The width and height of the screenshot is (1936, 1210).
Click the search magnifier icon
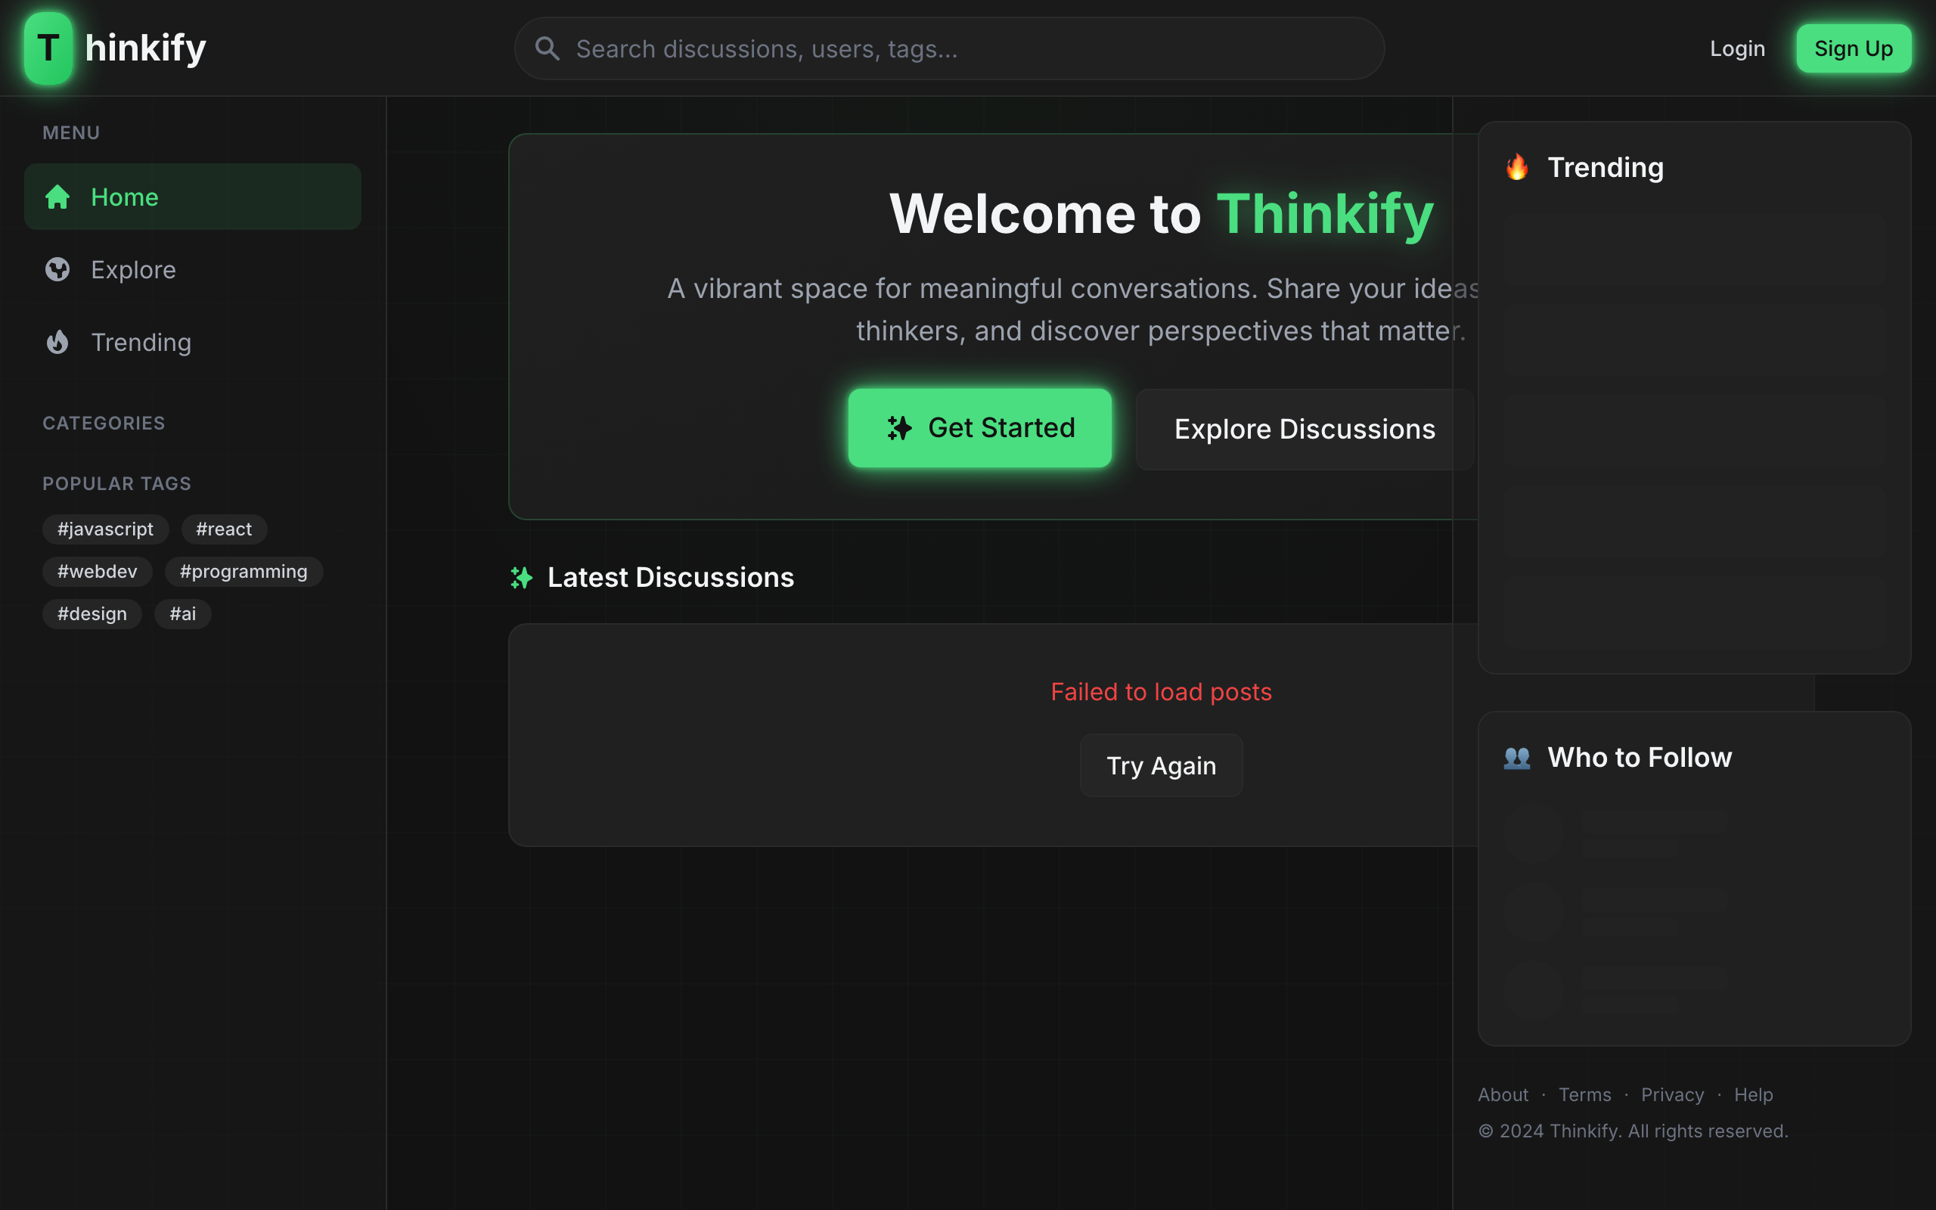[x=548, y=48]
